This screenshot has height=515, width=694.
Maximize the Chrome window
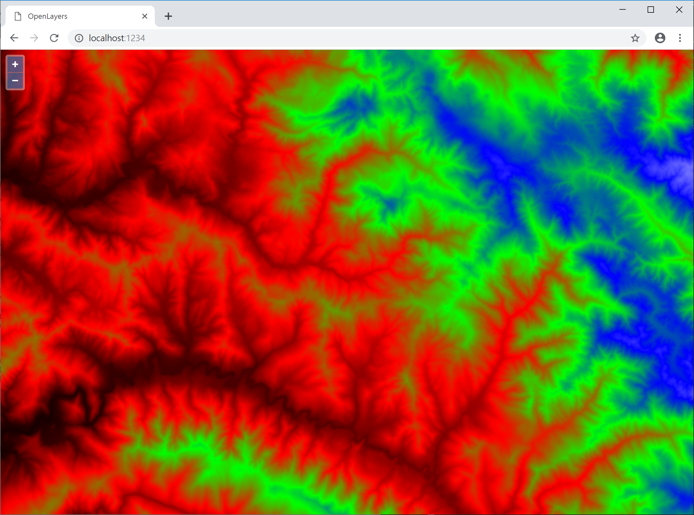coord(651,10)
